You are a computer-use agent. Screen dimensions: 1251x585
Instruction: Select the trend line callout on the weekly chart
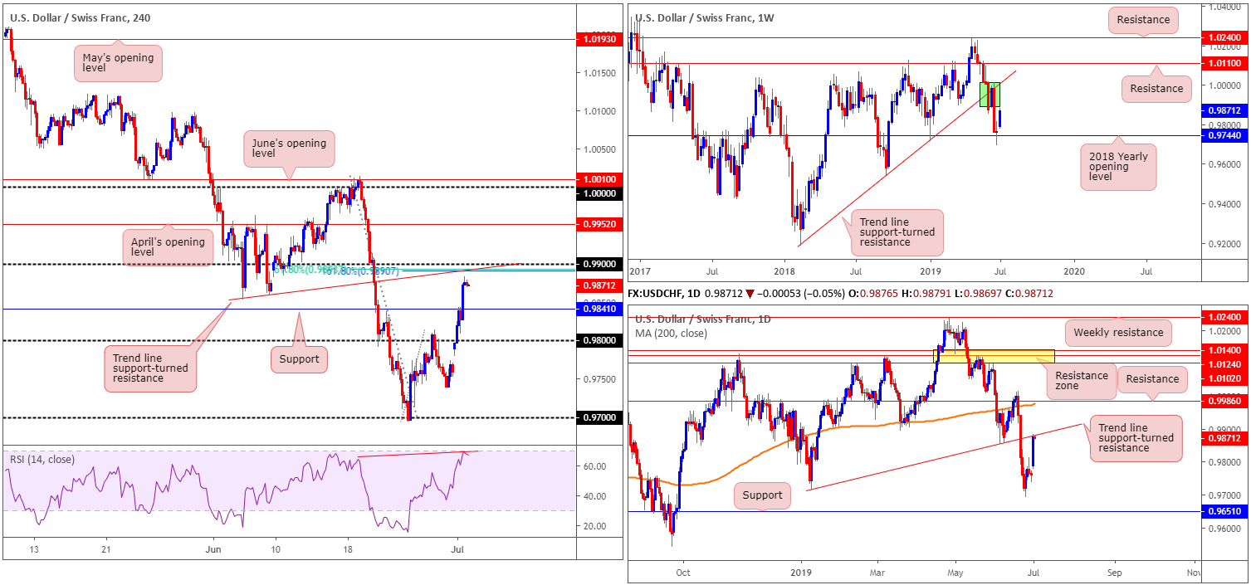click(897, 233)
